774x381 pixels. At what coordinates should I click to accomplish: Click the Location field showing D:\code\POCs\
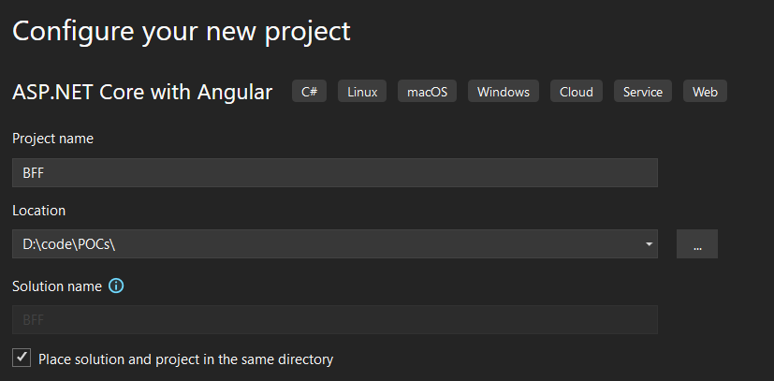coord(335,243)
